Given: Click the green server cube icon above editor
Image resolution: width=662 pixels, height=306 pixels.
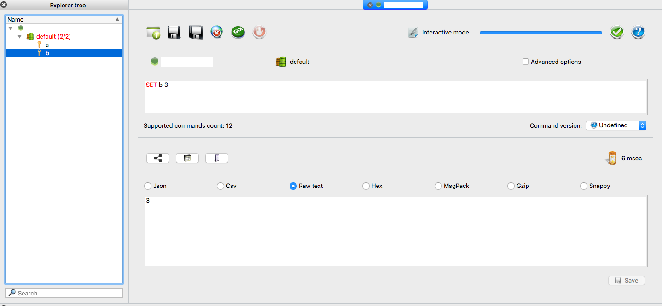Looking at the screenshot, I should click(155, 62).
